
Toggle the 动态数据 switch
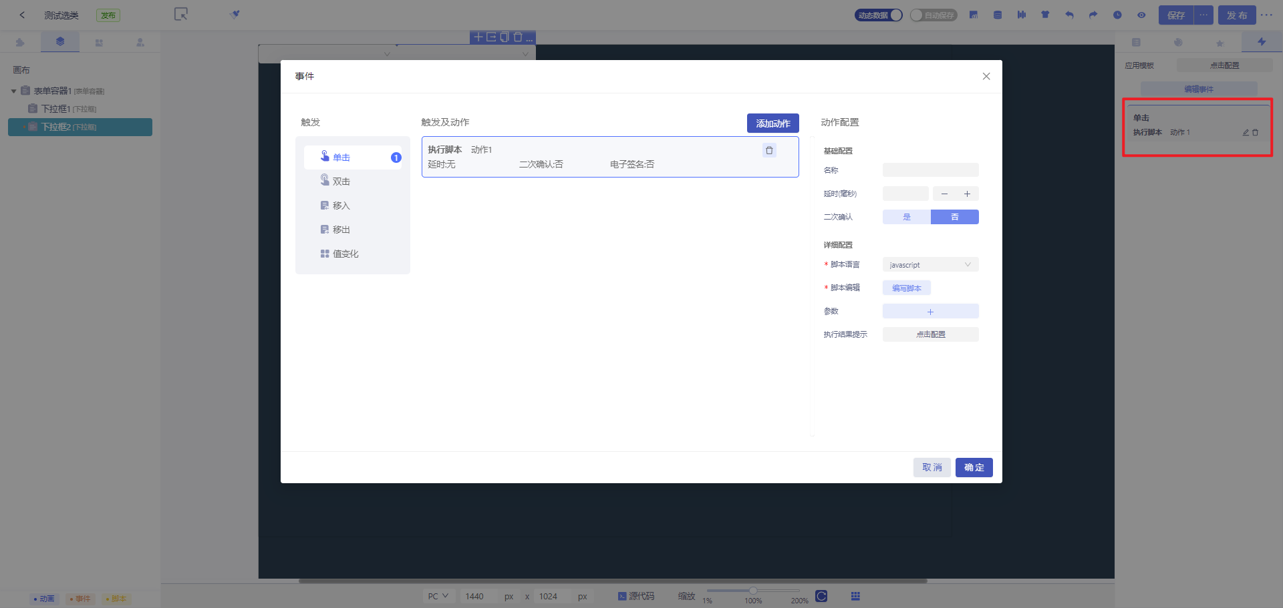pyautogui.click(x=879, y=15)
